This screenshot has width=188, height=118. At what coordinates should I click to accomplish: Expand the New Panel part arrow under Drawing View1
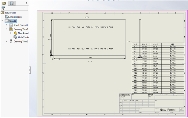[11, 33]
